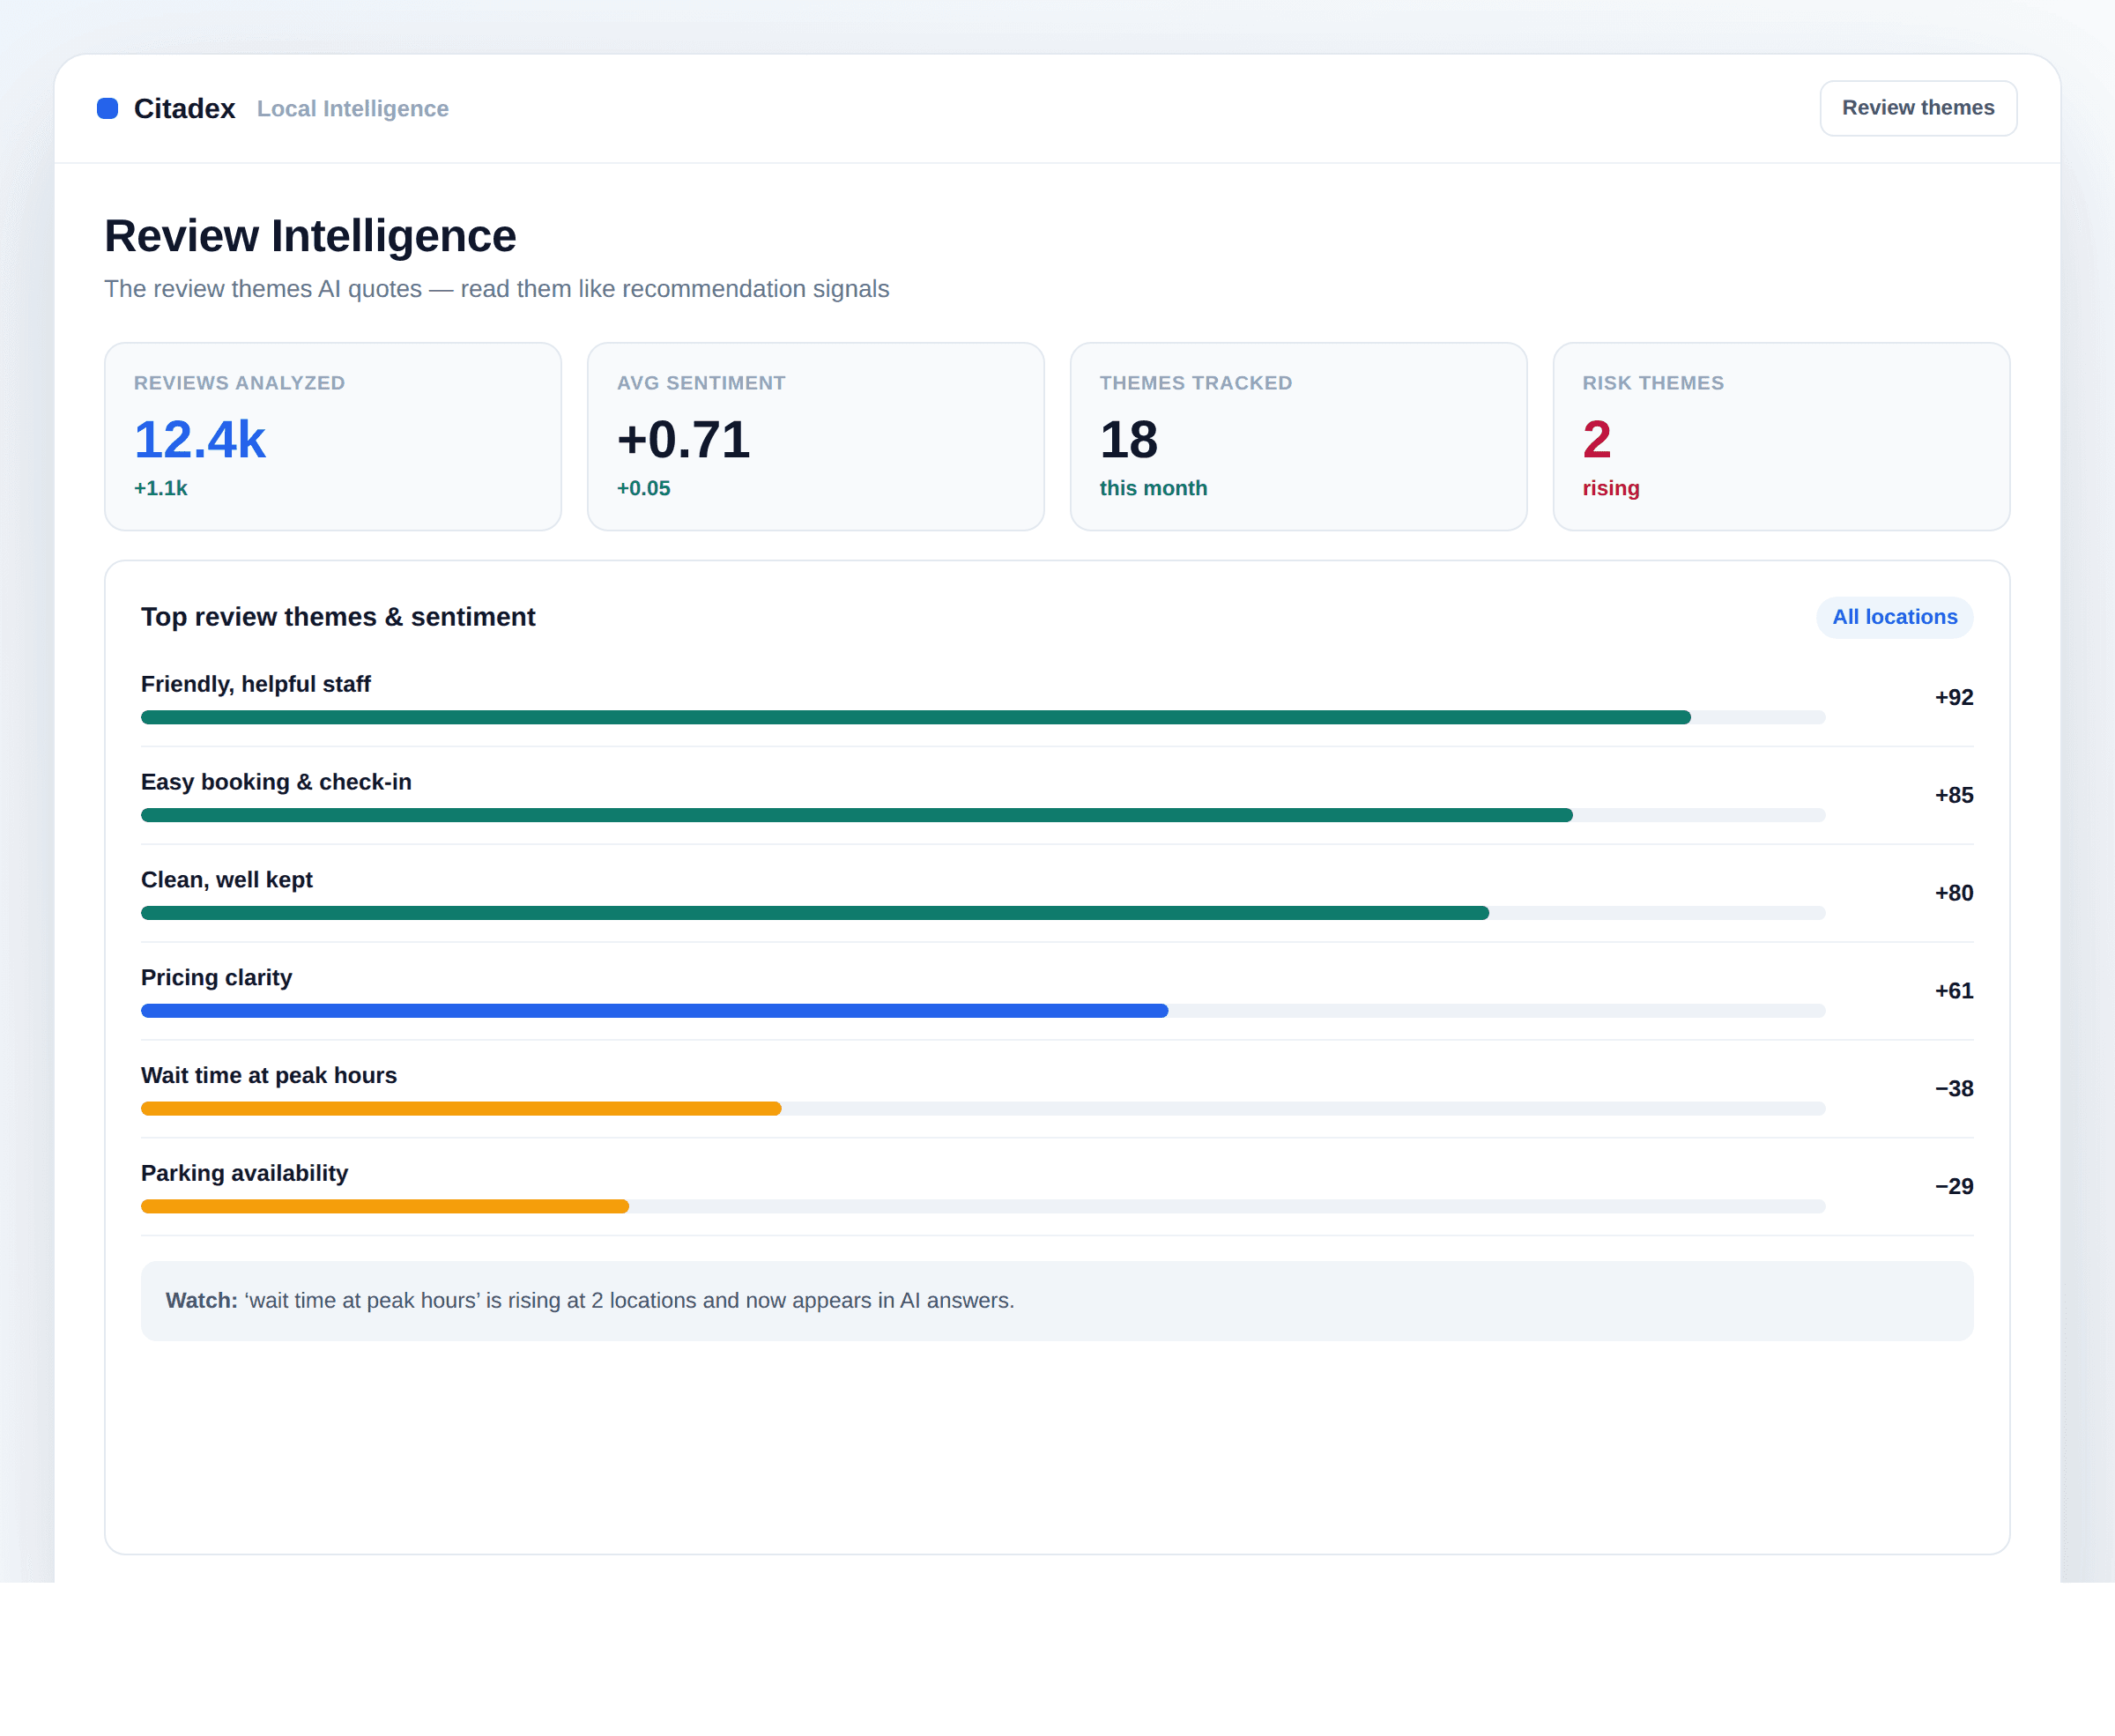Select the Wait time at peak hours label

pyautogui.click(x=268, y=1075)
